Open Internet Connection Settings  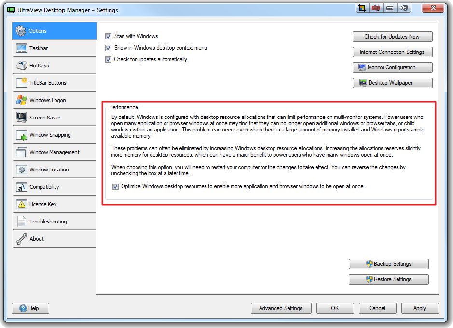[x=392, y=52]
